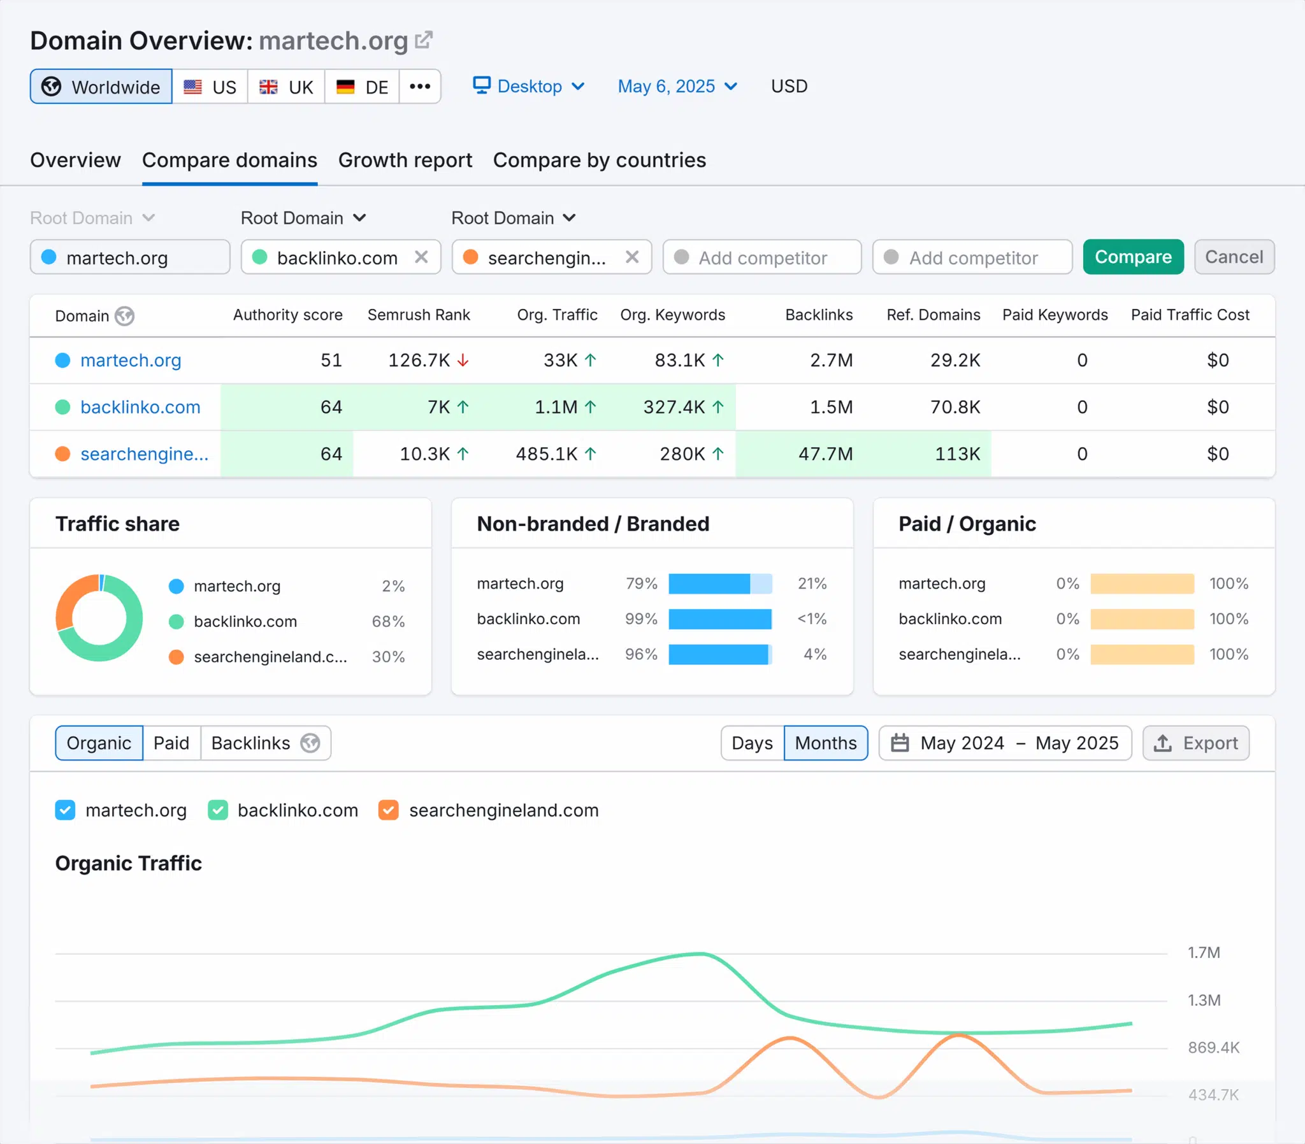The image size is (1305, 1144).
Task: Click blue martech.org color dot in legend
Action: [x=177, y=586]
